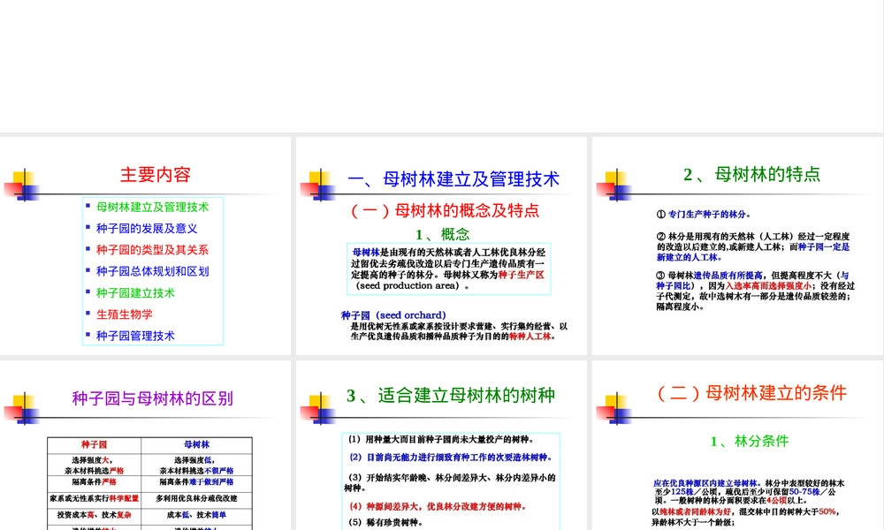
Task: Click item (5) 稀有珍贵树种
Action: pos(385,522)
